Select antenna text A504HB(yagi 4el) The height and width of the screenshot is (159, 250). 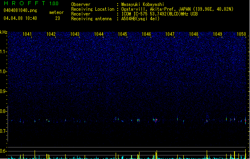click(140, 19)
